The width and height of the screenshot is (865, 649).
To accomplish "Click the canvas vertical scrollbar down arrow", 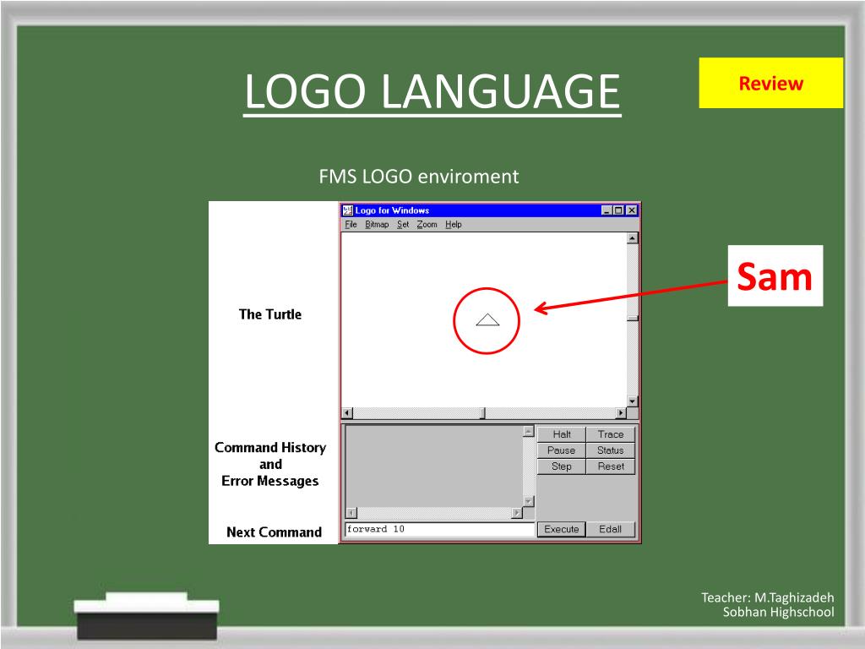I will pyautogui.click(x=633, y=401).
